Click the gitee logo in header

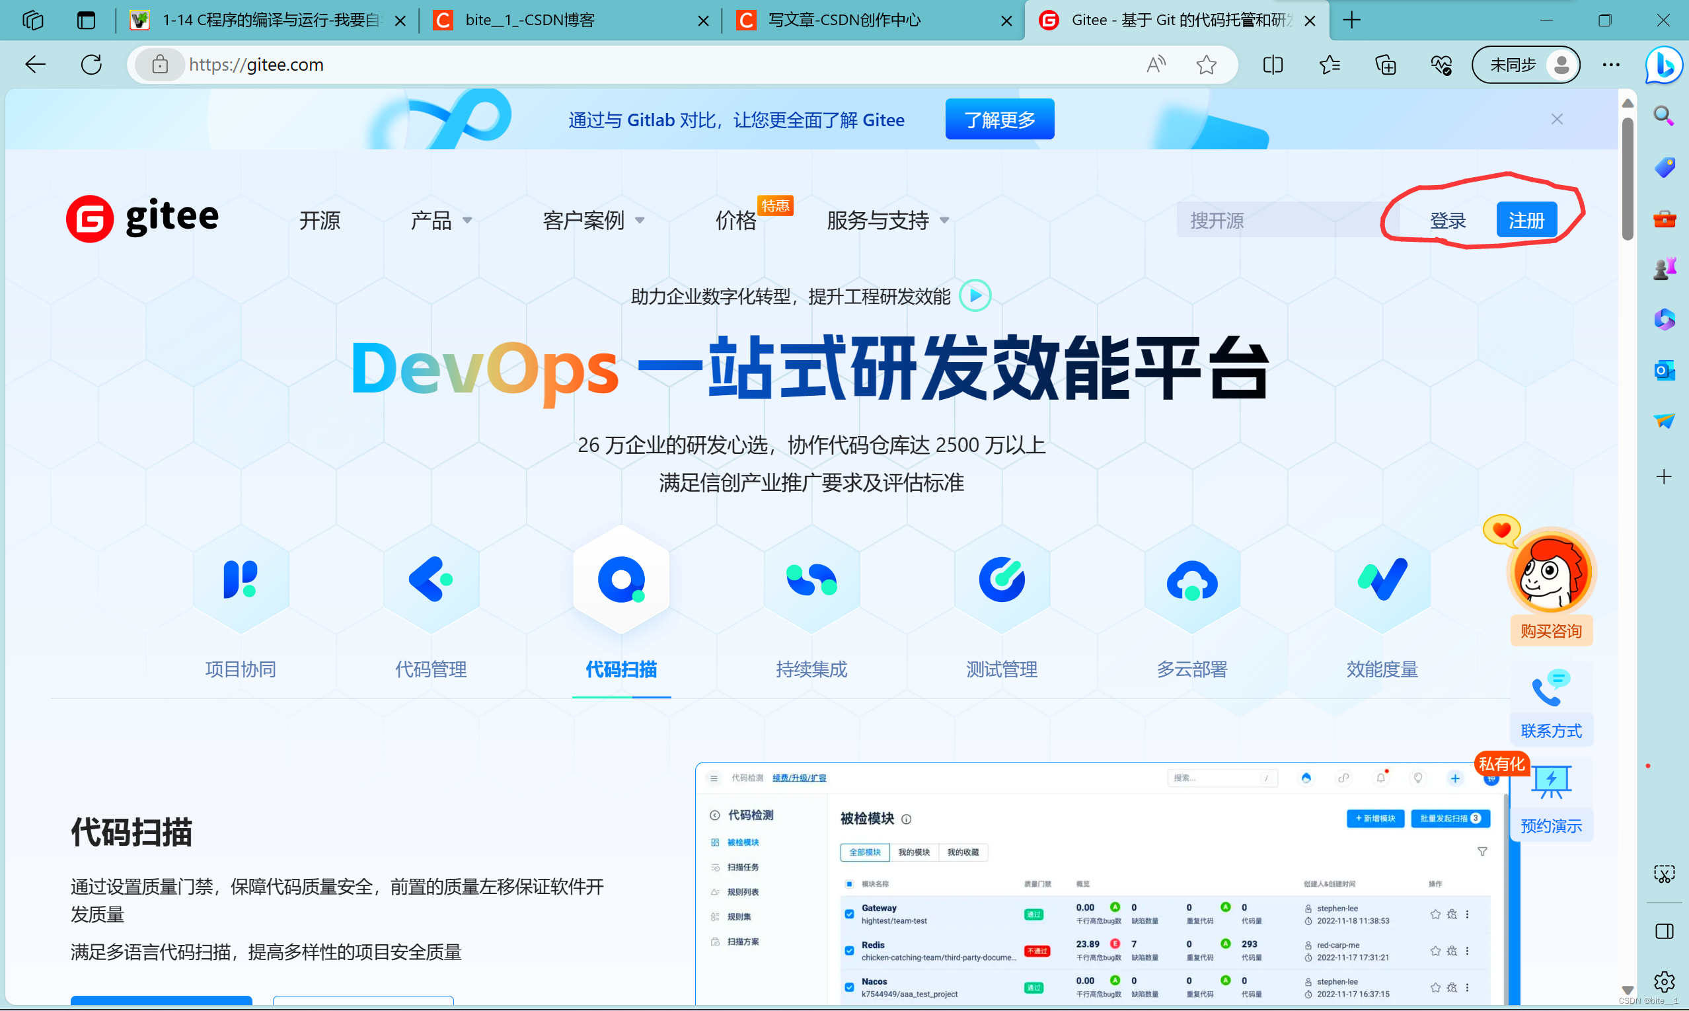pyautogui.click(x=142, y=219)
